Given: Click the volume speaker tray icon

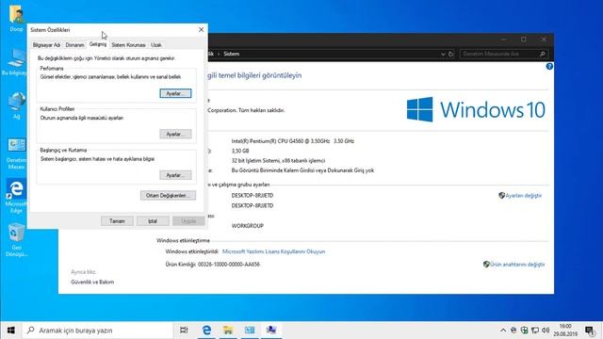Looking at the screenshot, I should click(x=546, y=331).
